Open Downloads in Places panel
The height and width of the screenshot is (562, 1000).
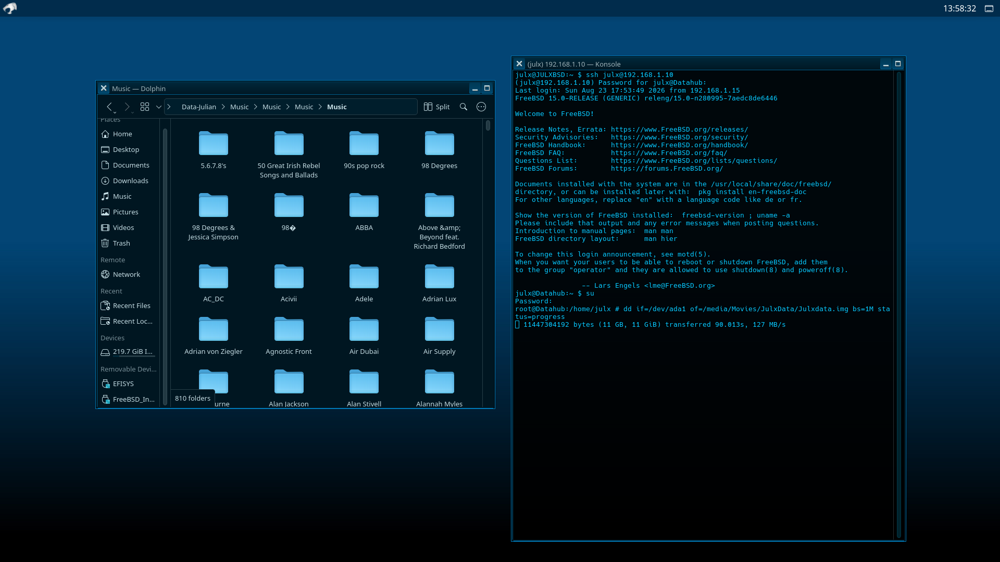coord(128,181)
